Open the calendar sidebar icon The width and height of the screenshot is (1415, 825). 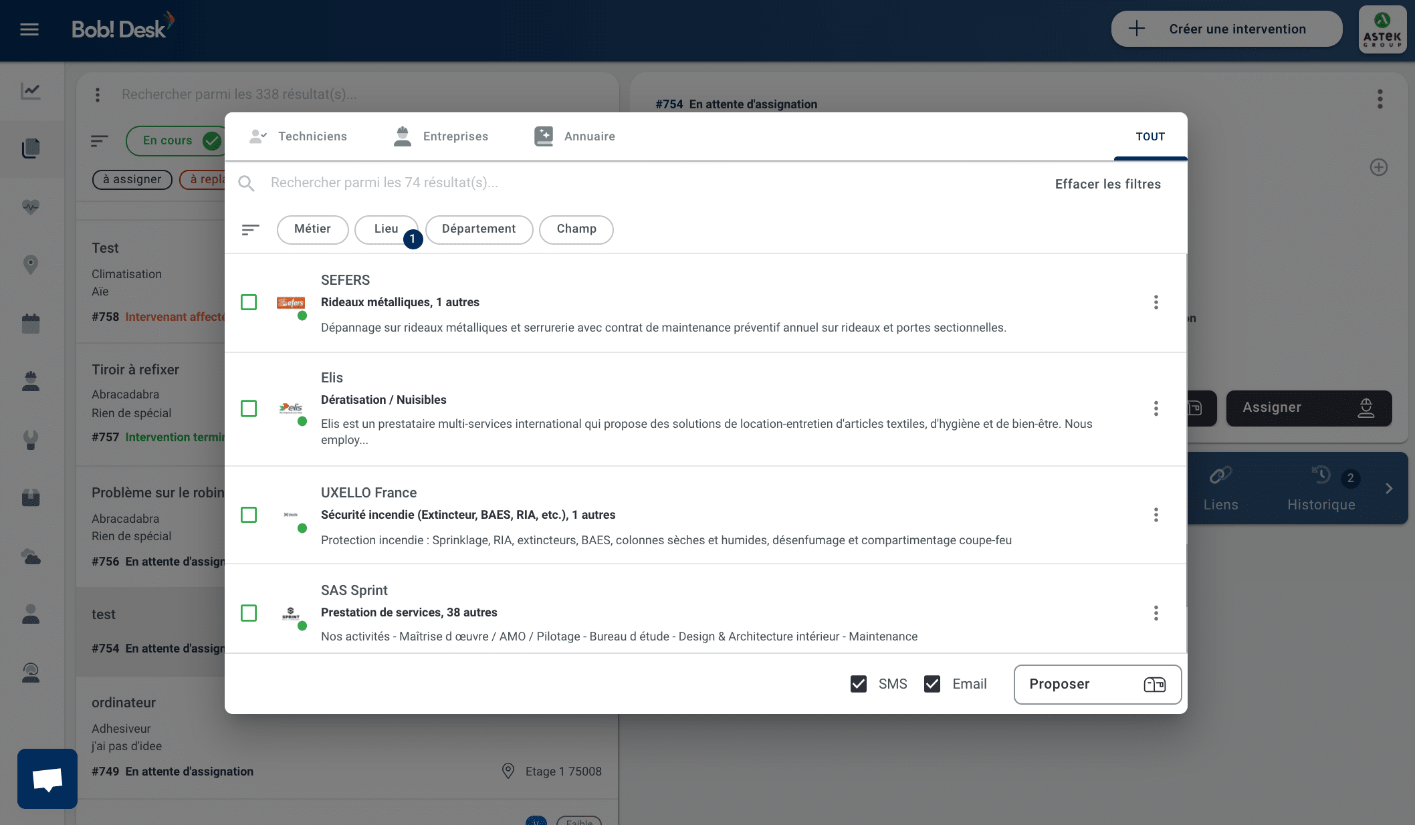click(x=31, y=324)
